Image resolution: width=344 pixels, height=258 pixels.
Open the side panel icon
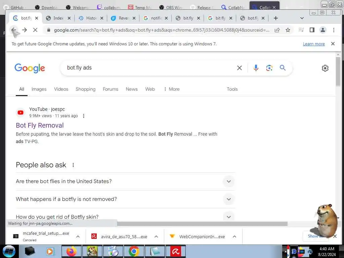[312, 30]
